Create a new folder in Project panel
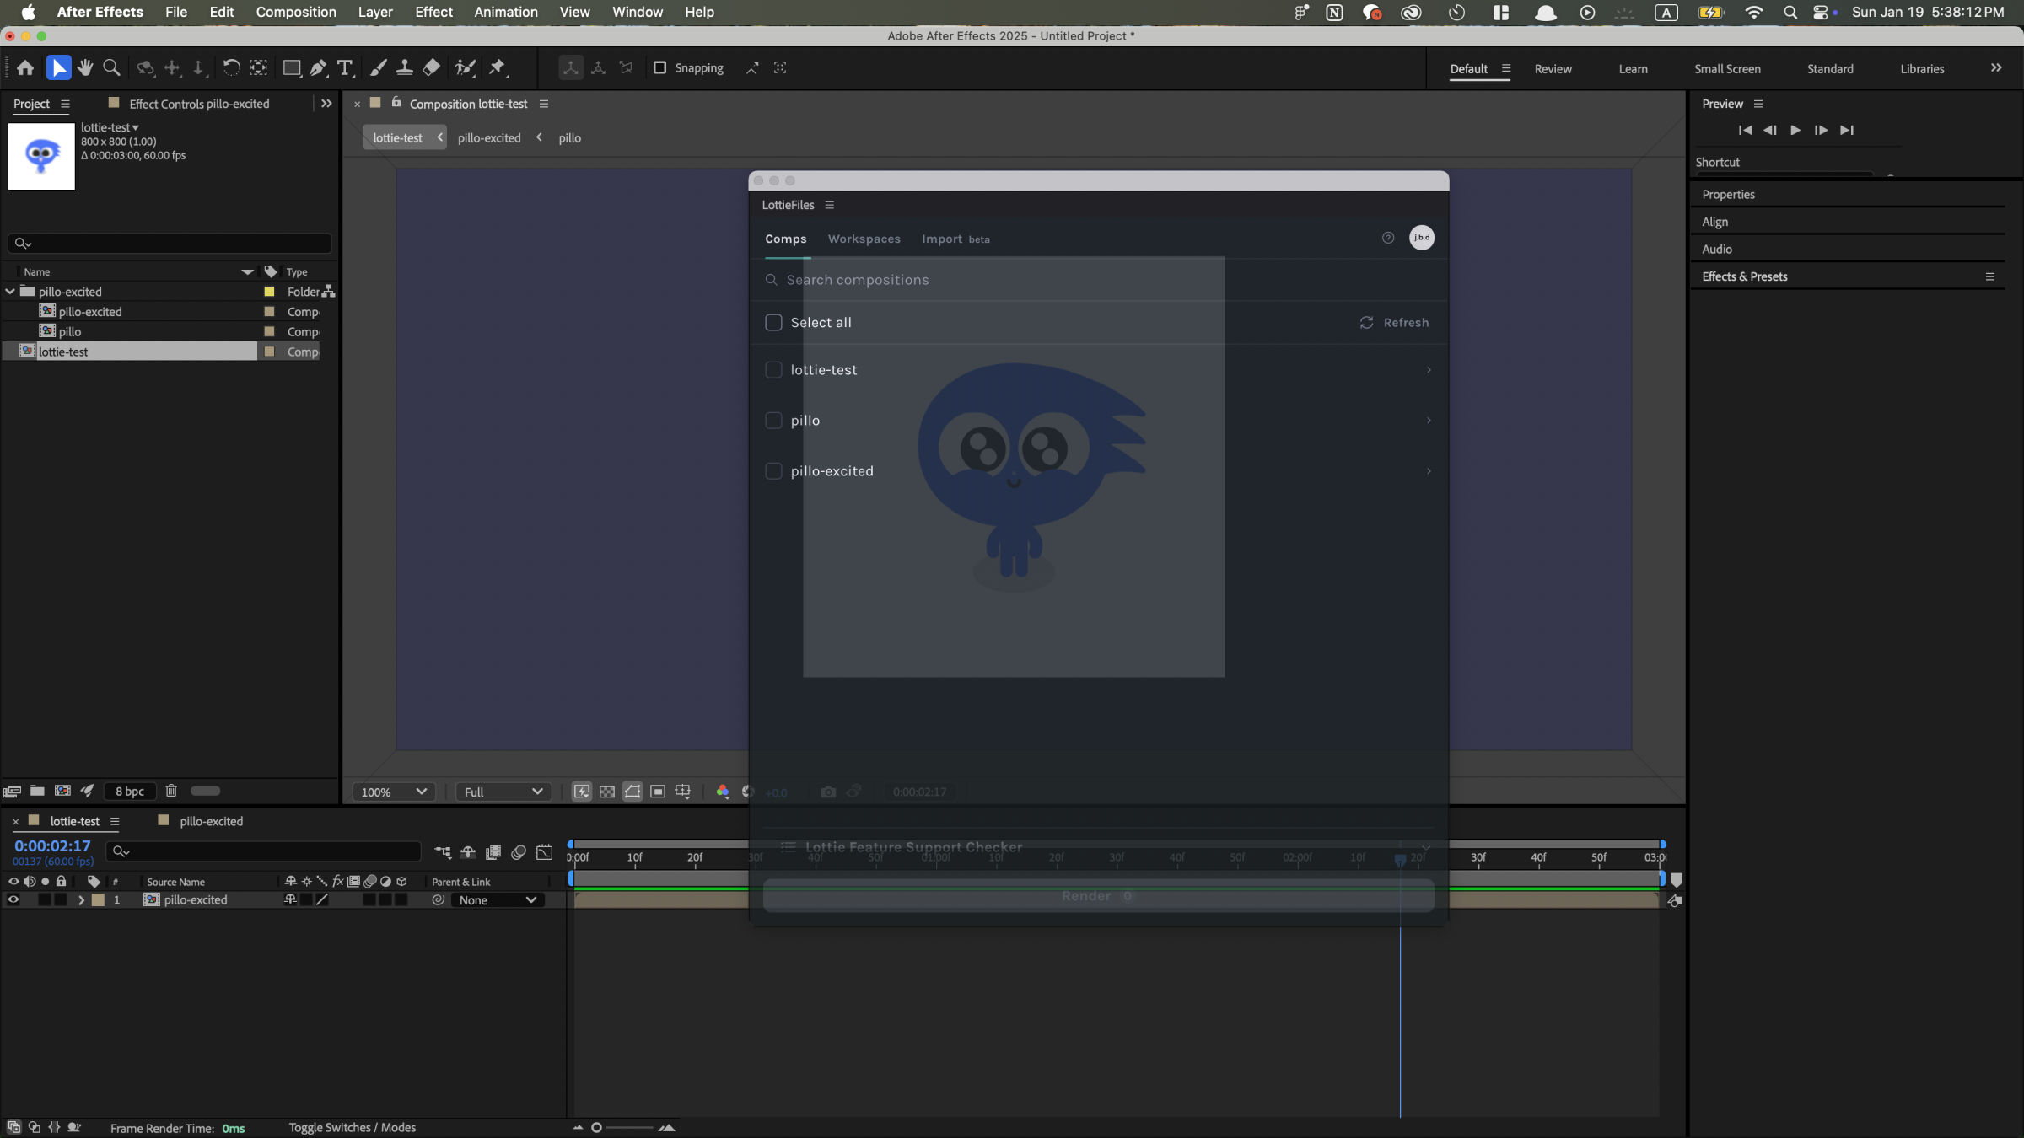The width and height of the screenshot is (2024, 1138). coord(37,791)
